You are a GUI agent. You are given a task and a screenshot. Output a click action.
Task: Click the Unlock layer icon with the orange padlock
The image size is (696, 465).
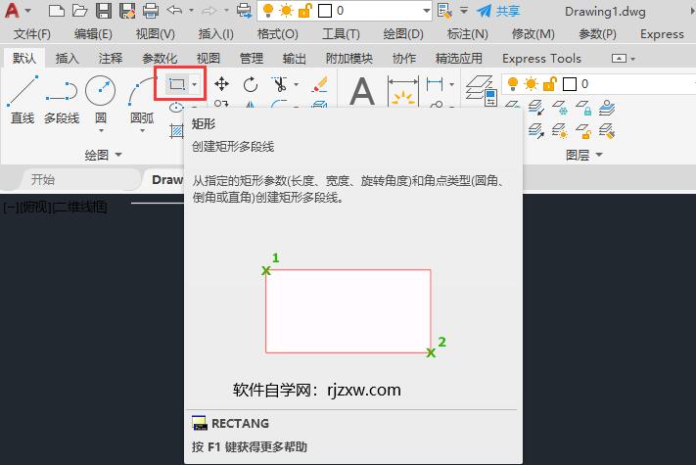pyautogui.click(x=583, y=131)
